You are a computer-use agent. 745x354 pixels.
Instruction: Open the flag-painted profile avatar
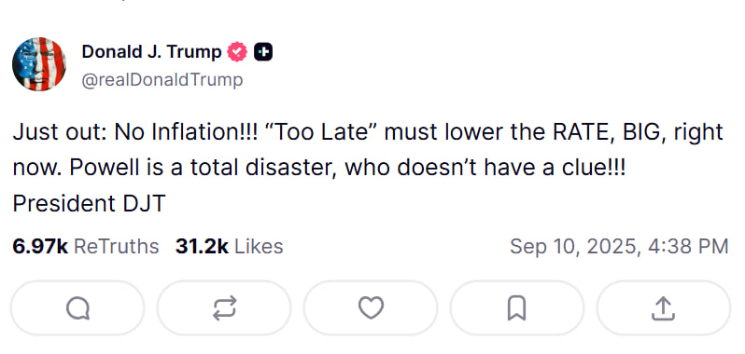click(x=39, y=64)
